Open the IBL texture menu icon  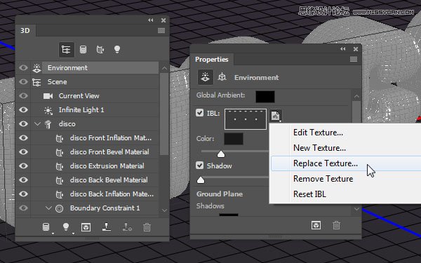tap(276, 116)
